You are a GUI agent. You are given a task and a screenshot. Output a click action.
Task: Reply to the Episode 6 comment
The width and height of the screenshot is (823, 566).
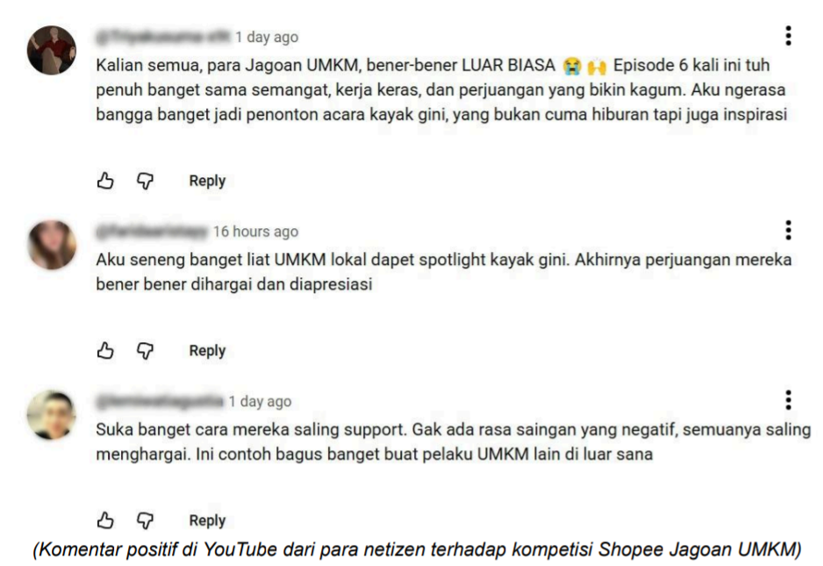207,181
